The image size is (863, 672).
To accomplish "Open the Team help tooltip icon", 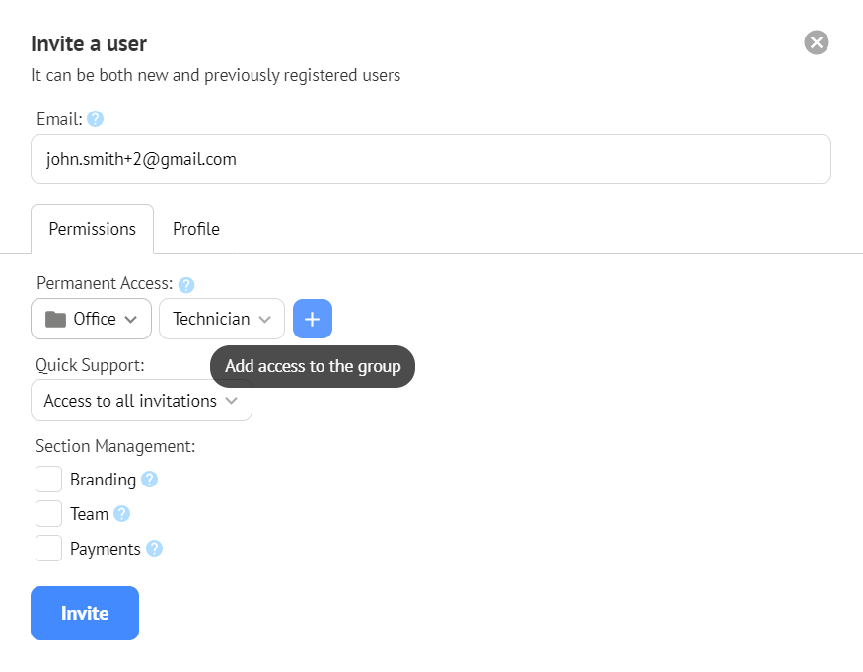I will tap(121, 514).
